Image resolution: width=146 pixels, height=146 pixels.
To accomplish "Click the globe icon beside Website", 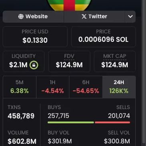I will (21, 16).
